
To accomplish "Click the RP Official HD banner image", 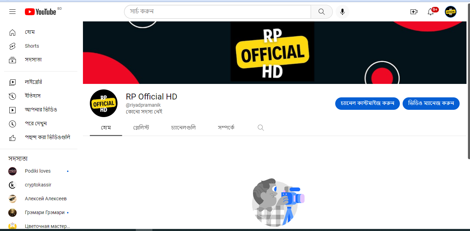I will tap(275, 52).
